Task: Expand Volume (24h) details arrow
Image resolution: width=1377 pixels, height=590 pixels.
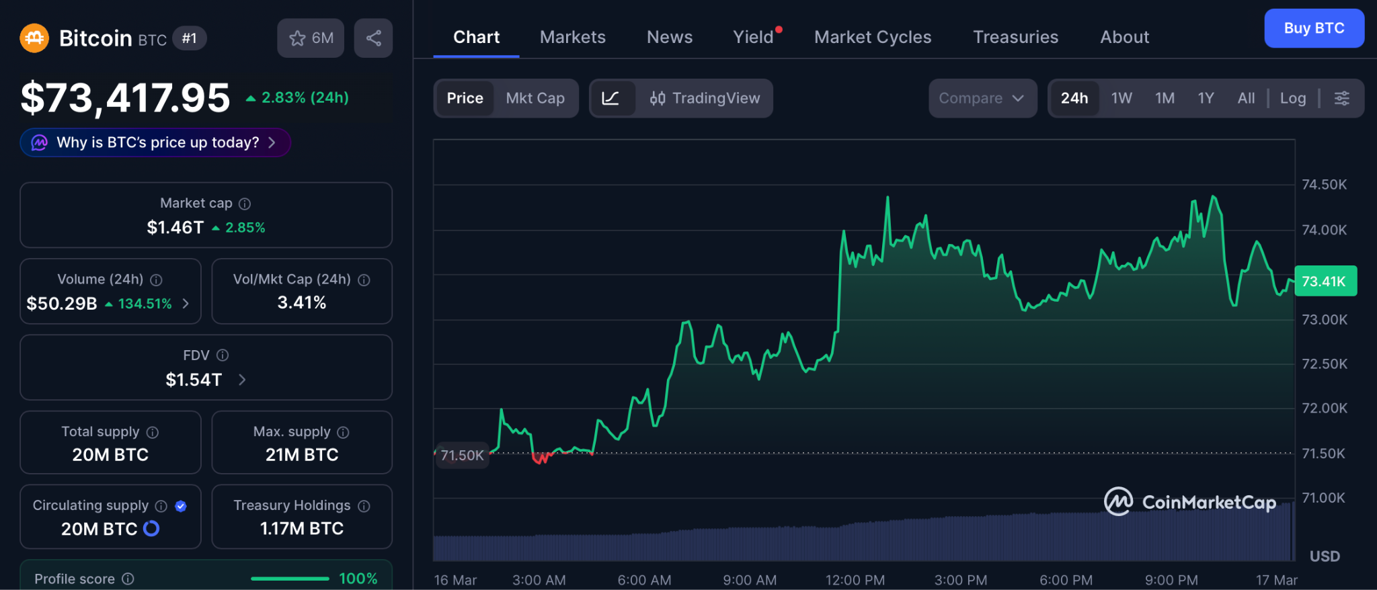Action: click(x=186, y=304)
